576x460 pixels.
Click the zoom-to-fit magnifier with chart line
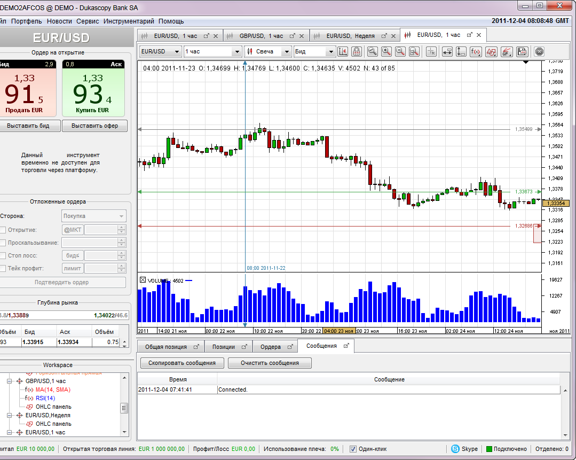pyautogui.click(x=373, y=51)
